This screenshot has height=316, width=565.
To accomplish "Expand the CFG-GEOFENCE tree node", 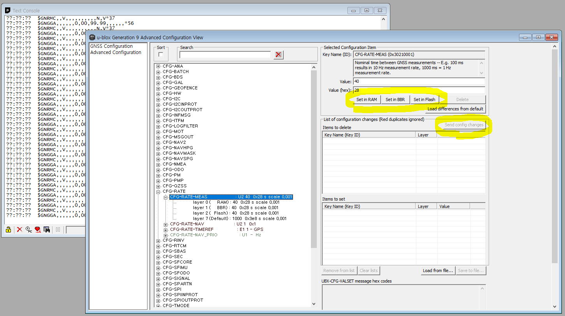I will pos(158,88).
